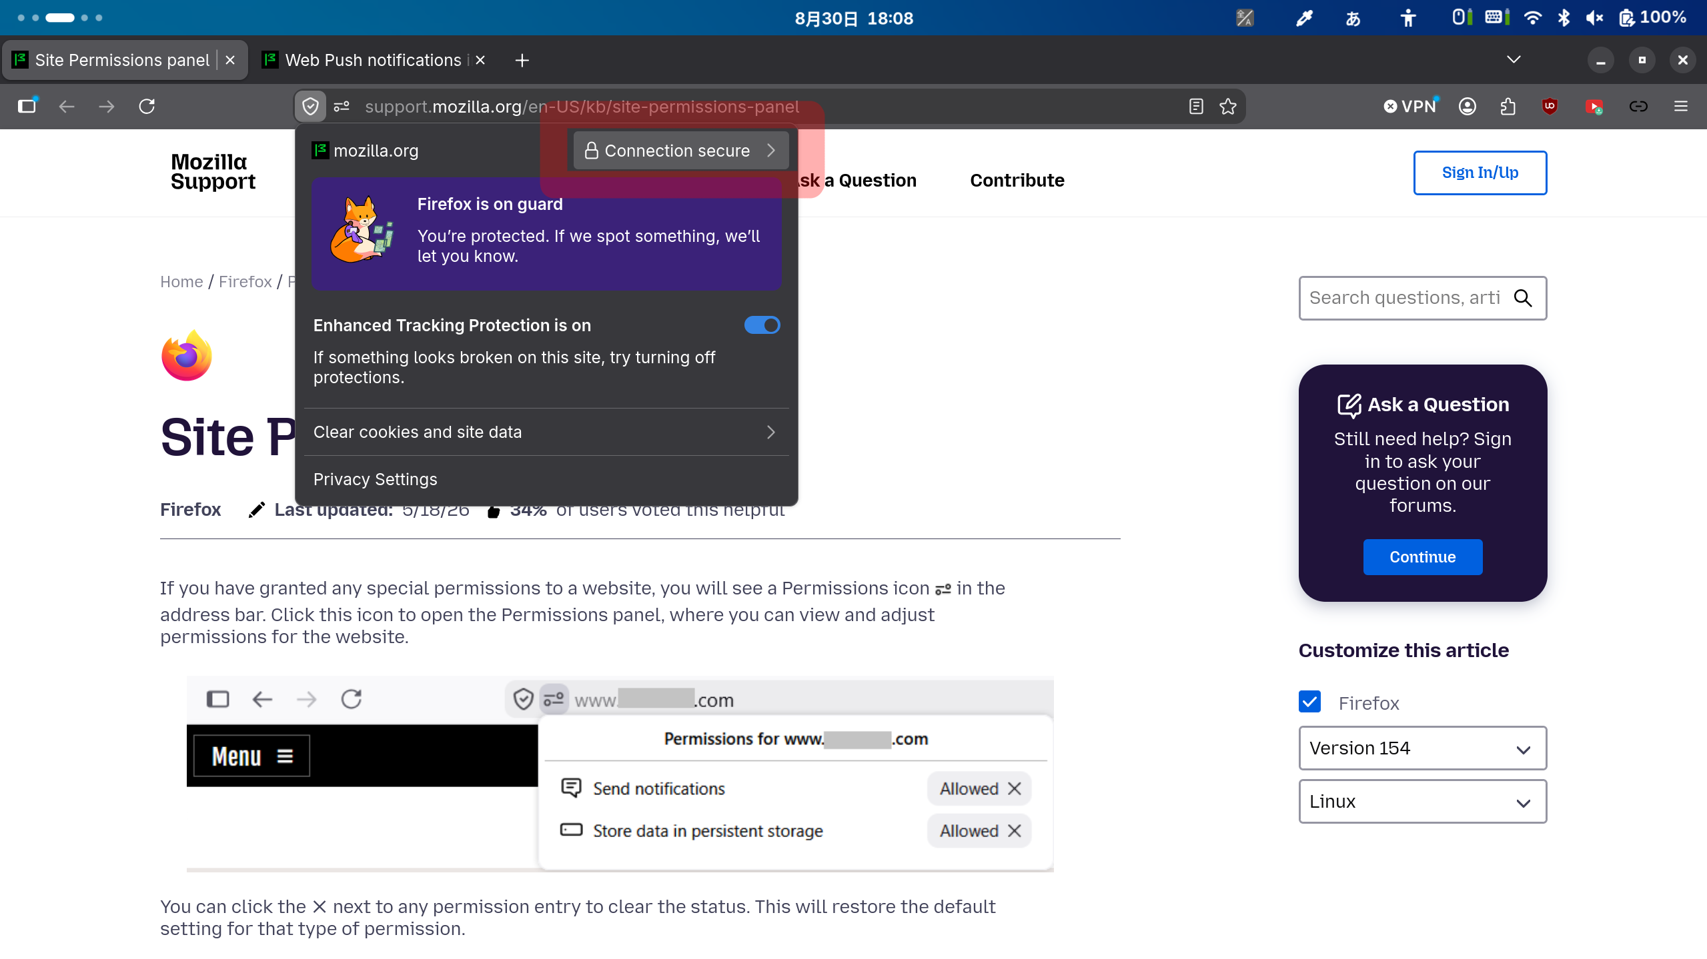Click the blue Continue button
The width and height of the screenshot is (1707, 959).
[x=1423, y=557]
